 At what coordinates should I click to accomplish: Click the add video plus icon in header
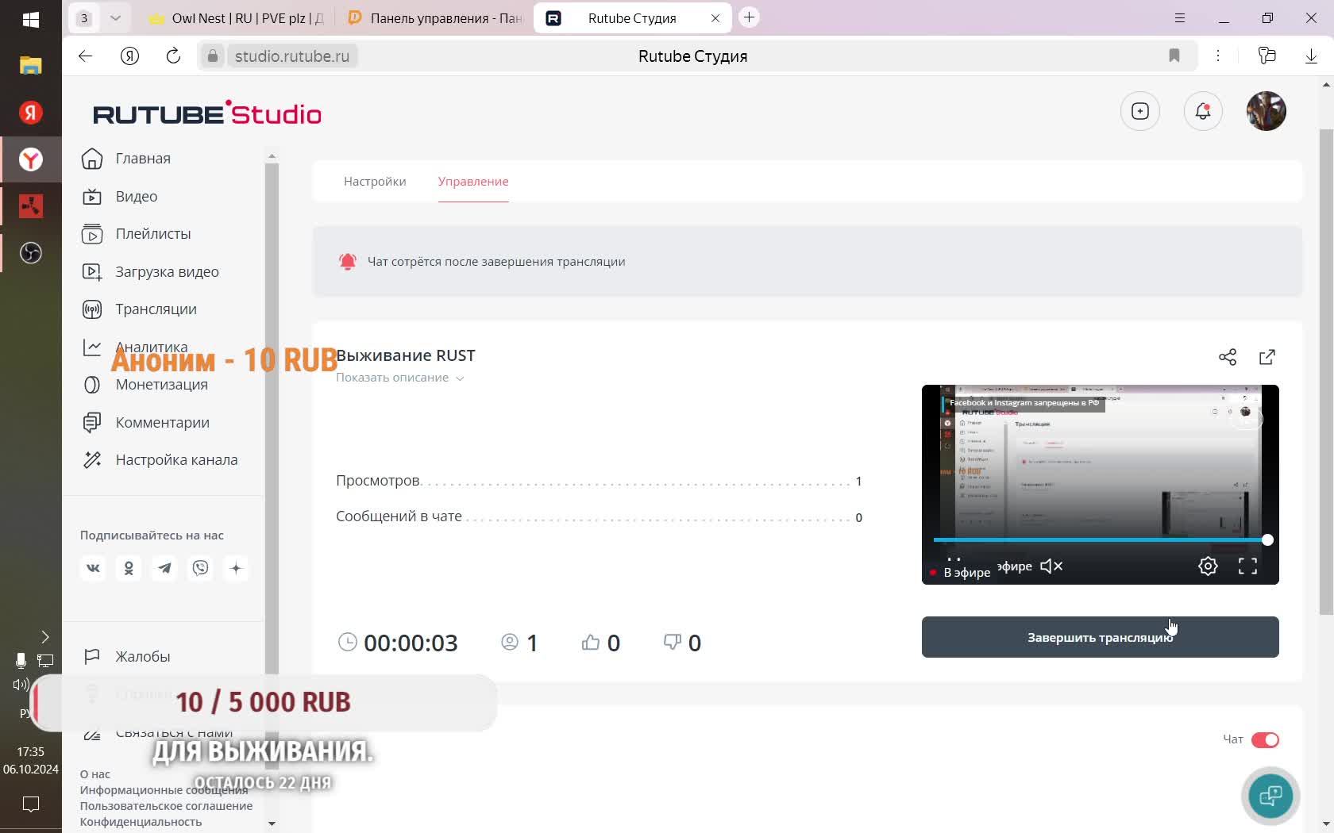click(1140, 112)
